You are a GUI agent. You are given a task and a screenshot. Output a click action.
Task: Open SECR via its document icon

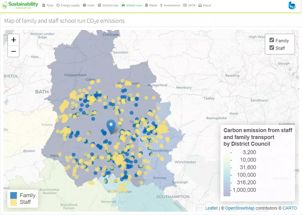(185, 5)
